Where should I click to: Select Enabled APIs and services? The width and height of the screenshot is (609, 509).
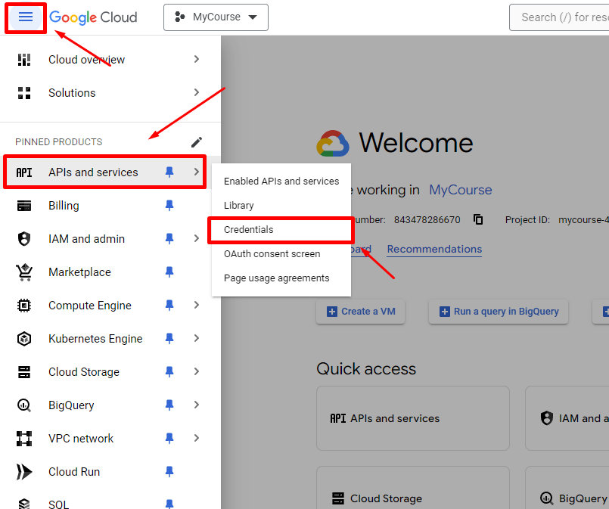point(281,182)
